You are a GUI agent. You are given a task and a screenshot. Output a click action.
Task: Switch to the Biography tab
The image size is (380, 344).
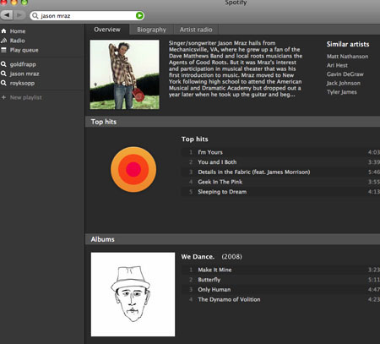[151, 30]
